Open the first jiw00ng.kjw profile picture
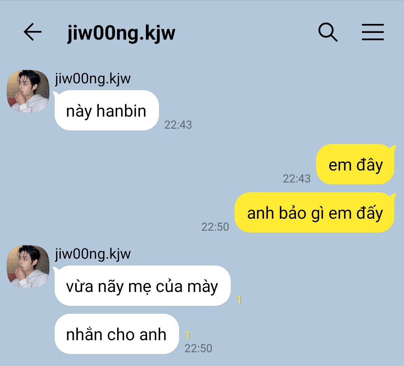The image size is (404, 366). click(x=28, y=91)
